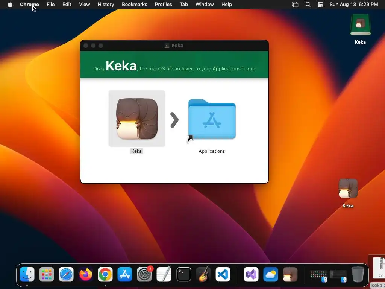Open the File menu
Viewport: 385px width, 289px height.
51,4
